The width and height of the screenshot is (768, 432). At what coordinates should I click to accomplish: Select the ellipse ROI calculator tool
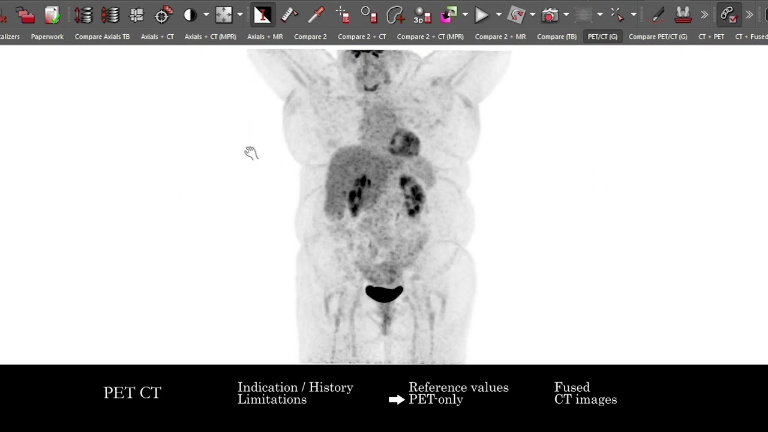click(x=368, y=15)
